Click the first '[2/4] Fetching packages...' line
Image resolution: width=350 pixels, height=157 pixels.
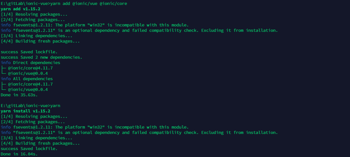[33, 20]
